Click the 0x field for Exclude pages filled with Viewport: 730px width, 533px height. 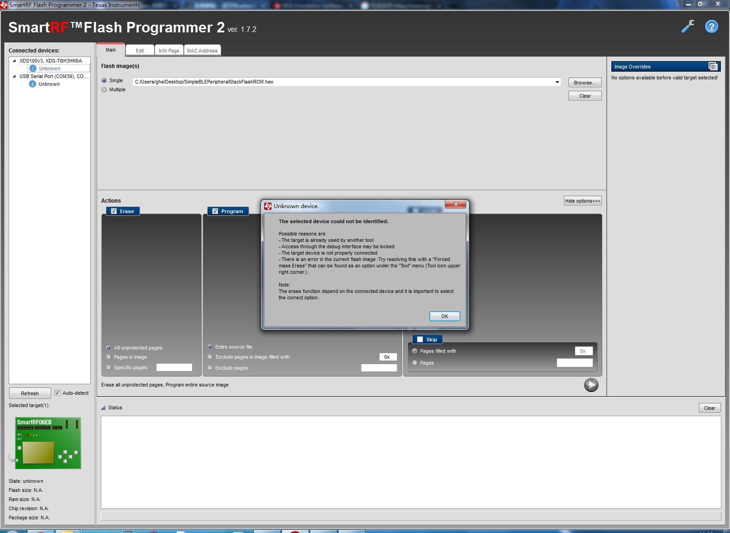pyautogui.click(x=388, y=357)
